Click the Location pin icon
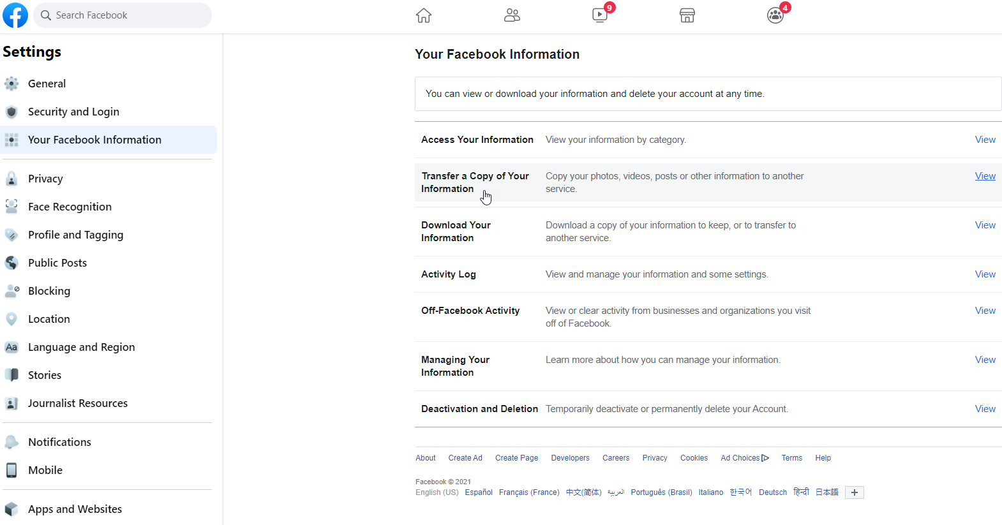 [11, 319]
